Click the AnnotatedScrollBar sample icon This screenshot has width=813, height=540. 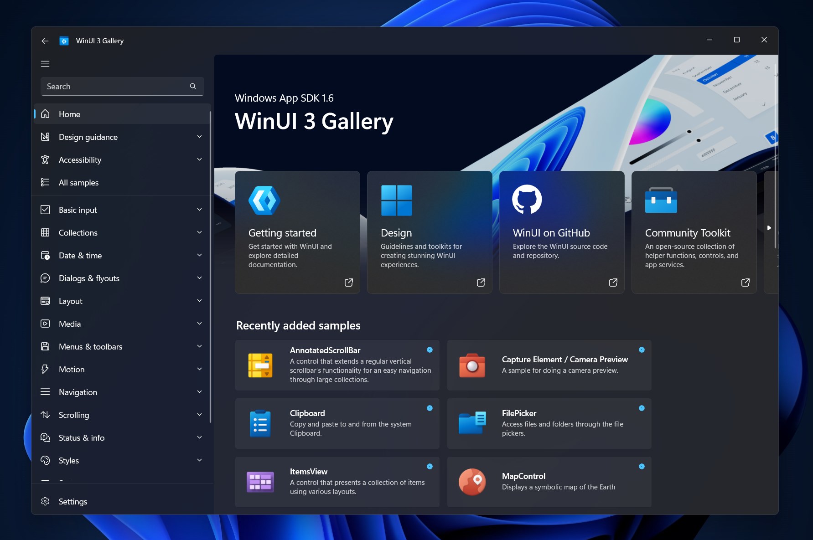coord(260,365)
